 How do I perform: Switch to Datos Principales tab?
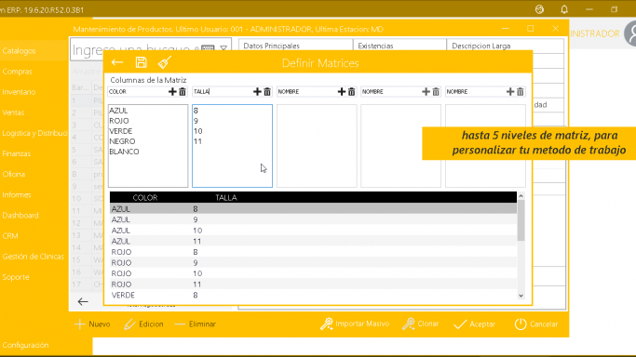point(295,46)
